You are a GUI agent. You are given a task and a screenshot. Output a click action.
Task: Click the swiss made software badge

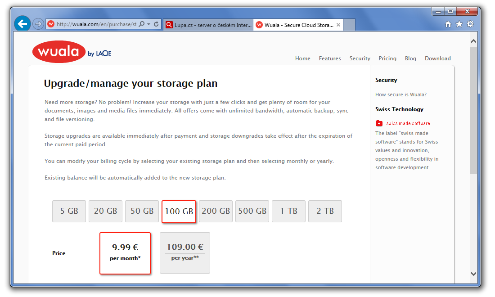403,123
